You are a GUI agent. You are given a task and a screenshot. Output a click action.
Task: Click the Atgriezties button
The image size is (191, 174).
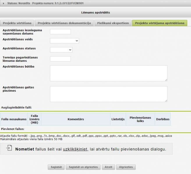(126, 167)
